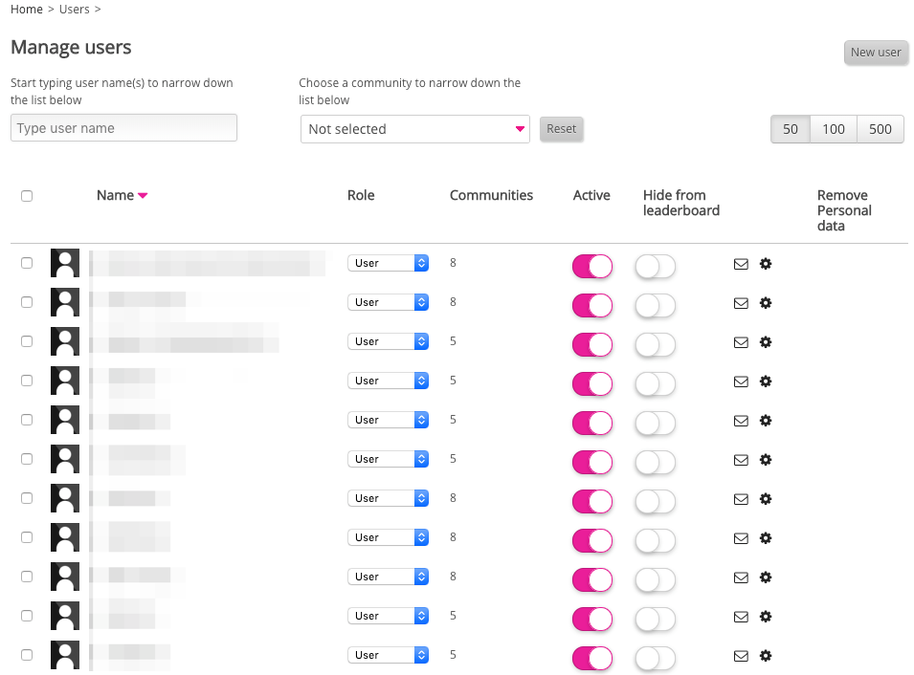Reset the community filter
Screen dimensions: 914x675
561,128
